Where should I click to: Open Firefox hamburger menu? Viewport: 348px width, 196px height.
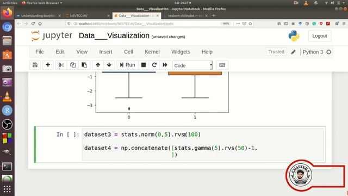coord(344,23)
